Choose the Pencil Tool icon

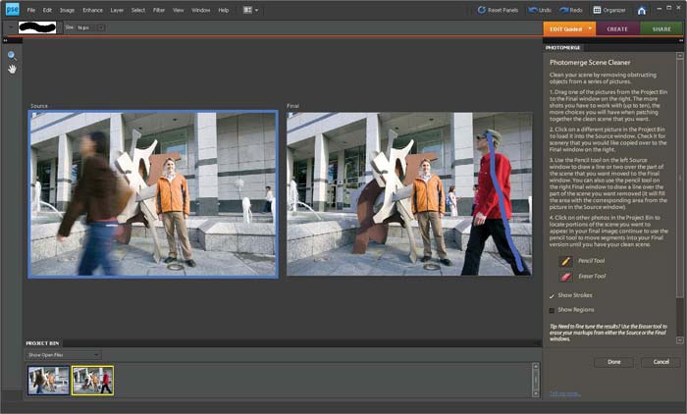click(565, 262)
